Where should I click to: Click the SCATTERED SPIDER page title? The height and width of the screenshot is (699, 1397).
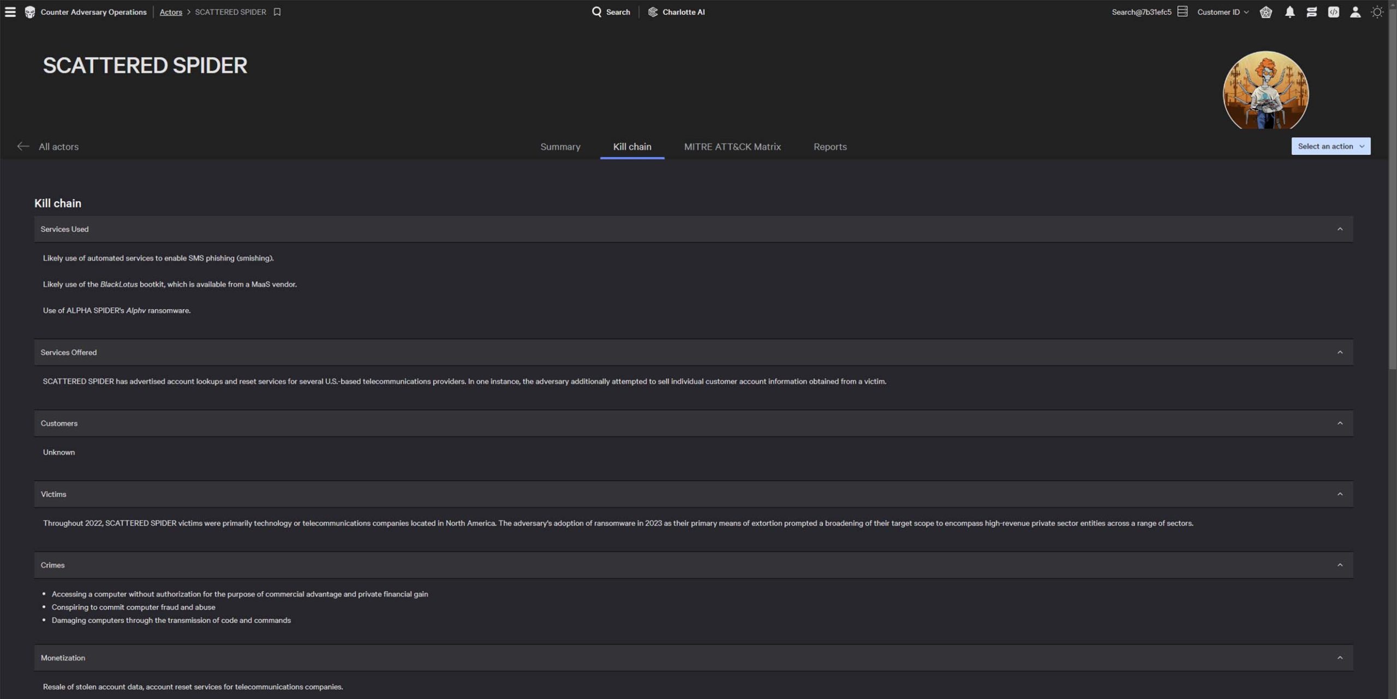pyautogui.click(x=145, y=65)
